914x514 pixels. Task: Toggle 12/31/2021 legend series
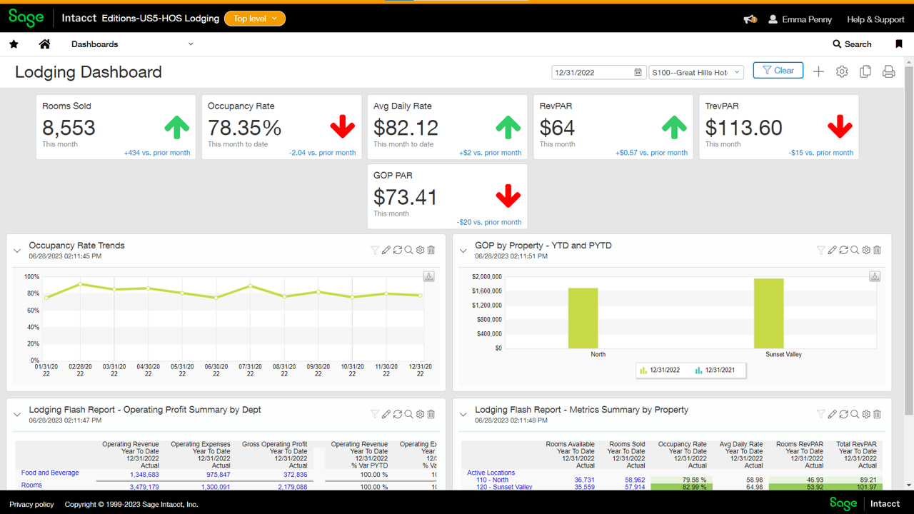[715, 370]
